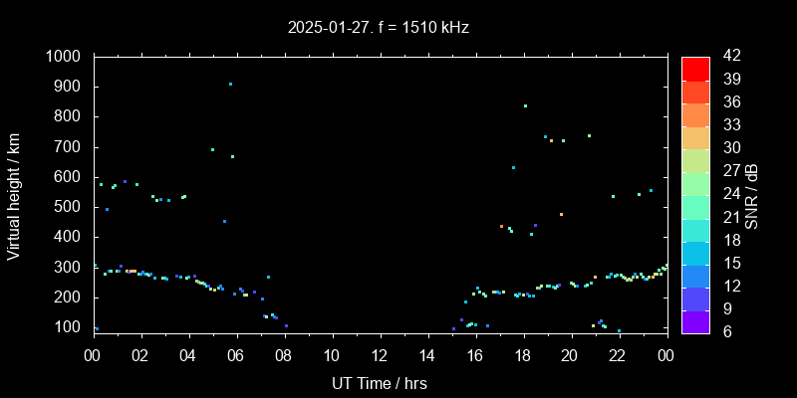This screenshot has height=398, width=797.
Task: Click the 'UT Time / hrs' axis label
Action: 379,382
